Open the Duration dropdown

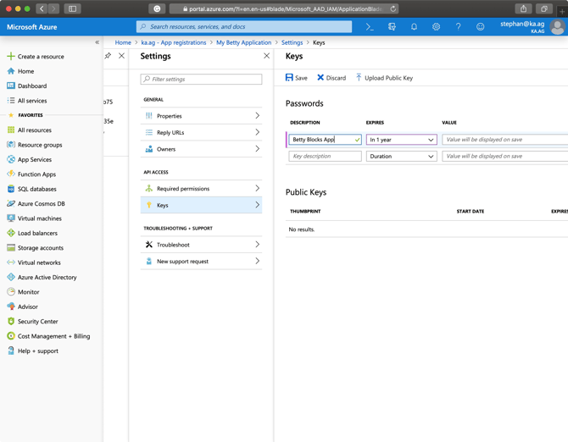(x=401, y=157)
